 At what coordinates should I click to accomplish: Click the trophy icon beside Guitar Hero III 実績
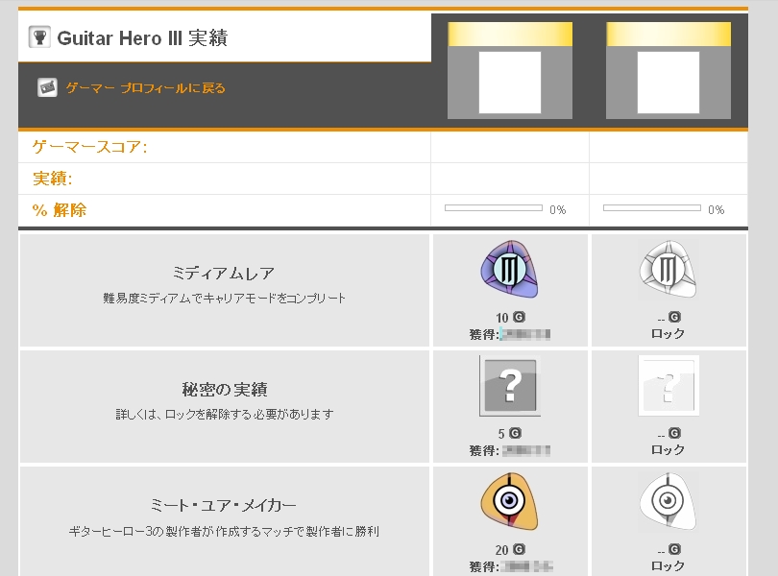(x=39, y=37)
